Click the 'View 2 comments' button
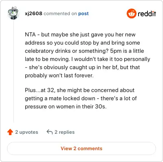This screenshot has width=163, height=162. click(81, 148)
